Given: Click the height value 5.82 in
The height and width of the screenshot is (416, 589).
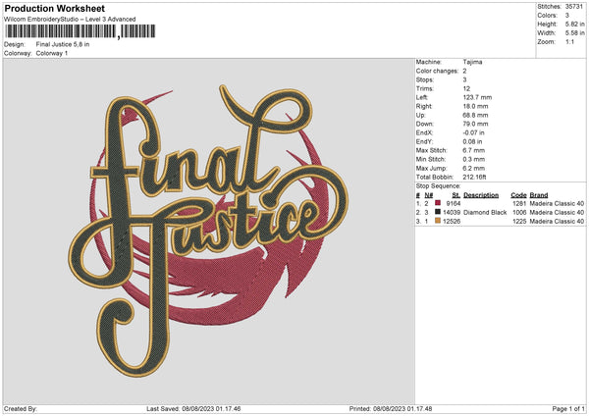Looking at the screenshot, I should pos(574,24).
